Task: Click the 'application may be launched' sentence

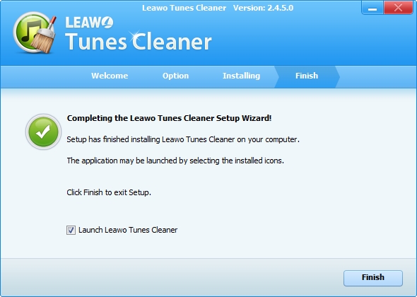Action: (175, 161)
